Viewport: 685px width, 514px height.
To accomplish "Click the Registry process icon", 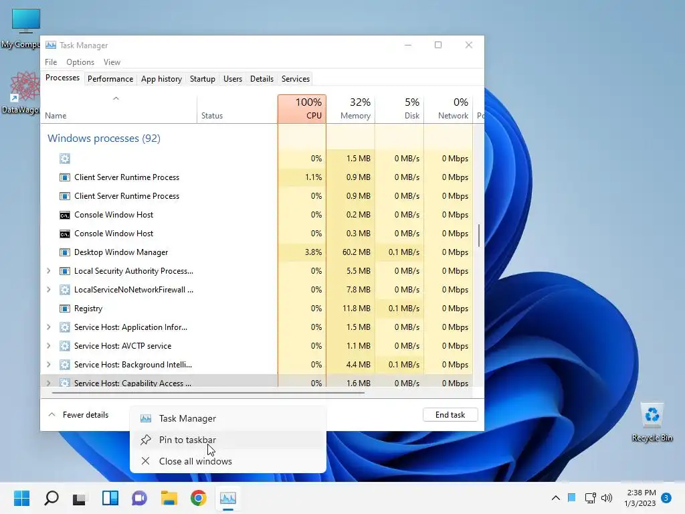I will coord(65,309).
